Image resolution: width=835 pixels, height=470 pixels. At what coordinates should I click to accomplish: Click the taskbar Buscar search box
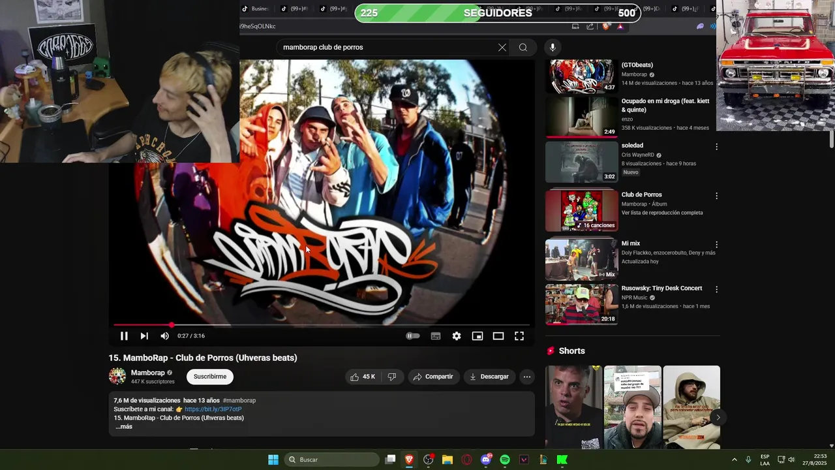(x=332, y=460)
